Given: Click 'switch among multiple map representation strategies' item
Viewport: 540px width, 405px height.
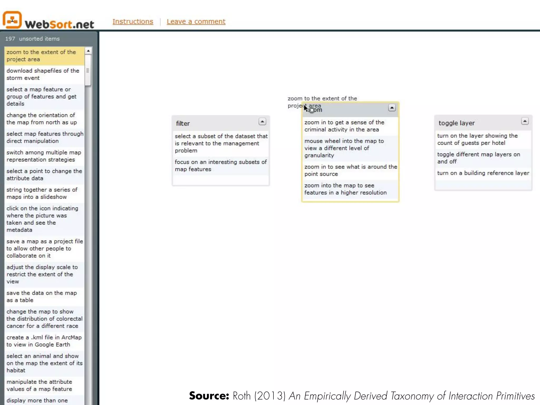Looking at the screenshot, I should [44, 156].
